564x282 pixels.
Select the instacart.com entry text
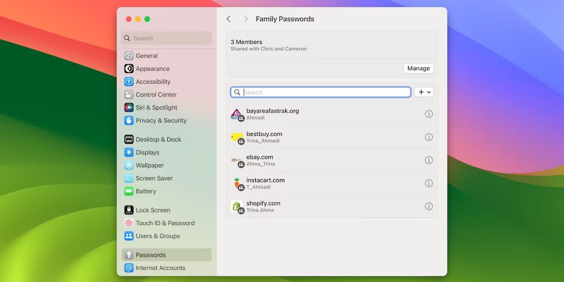(266, 180)
